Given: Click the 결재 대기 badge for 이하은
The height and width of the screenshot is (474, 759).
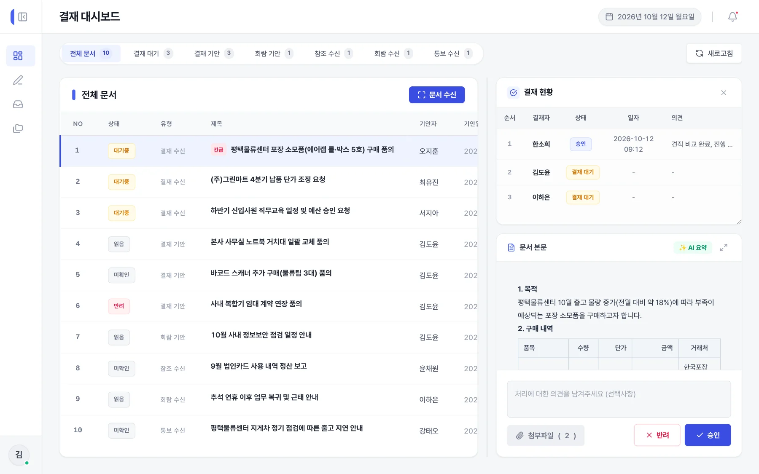Looking at the screenshot, I should tap(583, 198).
